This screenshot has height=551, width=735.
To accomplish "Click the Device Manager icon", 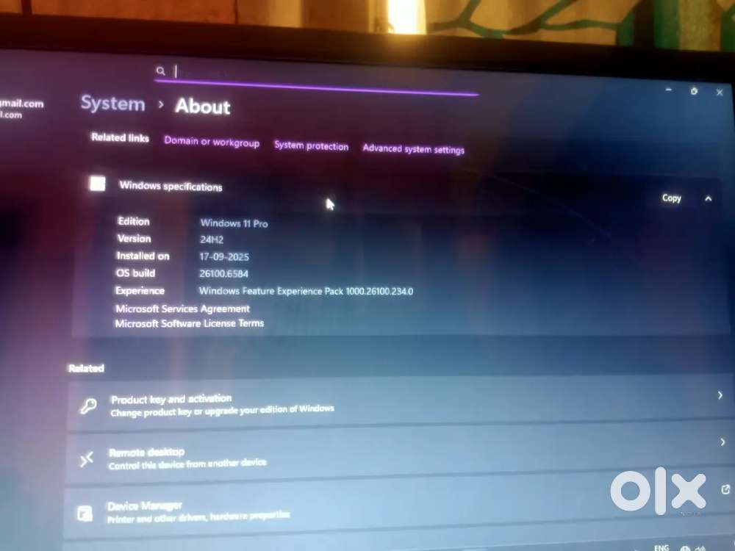I will tap(85, 513).
